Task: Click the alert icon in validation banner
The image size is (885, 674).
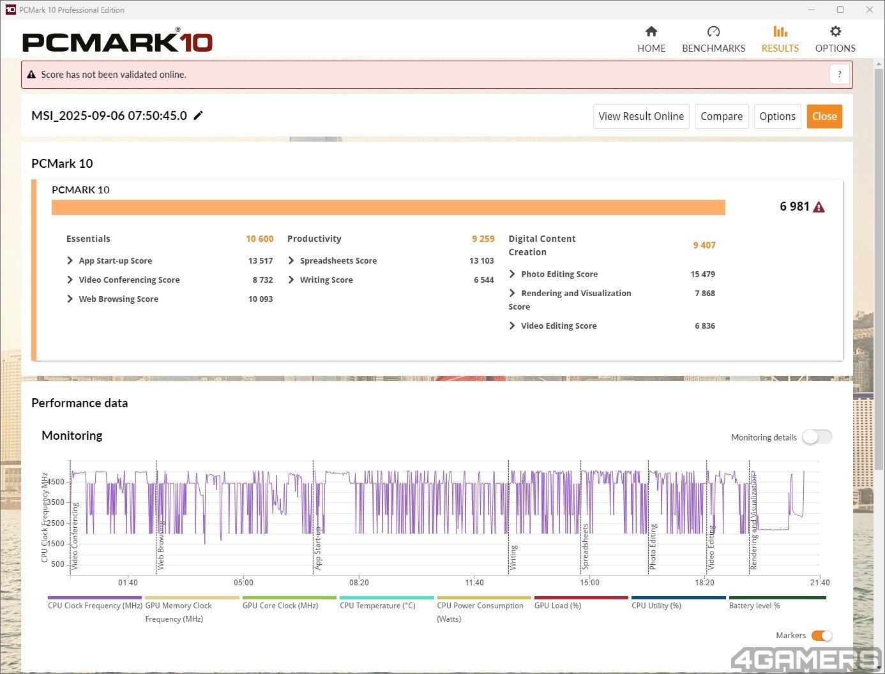Action: click(x=31, y=75)
